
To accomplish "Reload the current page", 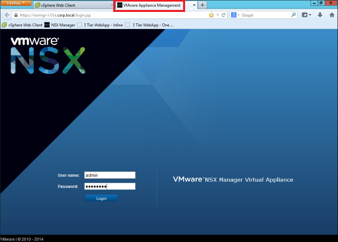I will [x=223, y=15].
